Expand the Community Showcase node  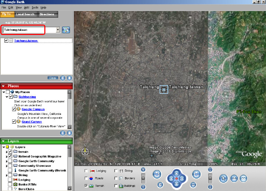pyautogui.click(x=7, y=166)
